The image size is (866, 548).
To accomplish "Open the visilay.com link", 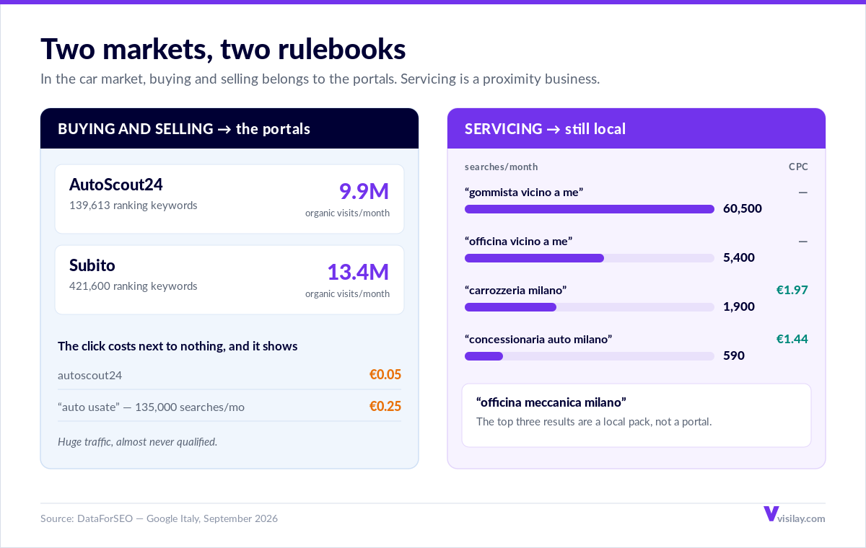I will click(x=802, y=518).
